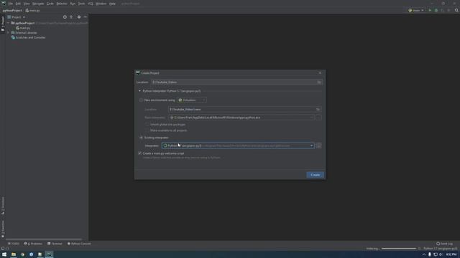Expand External Libraries tree node
Viewport: 460px width, 258px height.
click(x=8, y=32)
